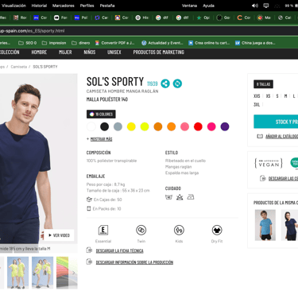Click the Dry Fit icon
The width and height of the screenshot is (298, 291).
point(217,230)
